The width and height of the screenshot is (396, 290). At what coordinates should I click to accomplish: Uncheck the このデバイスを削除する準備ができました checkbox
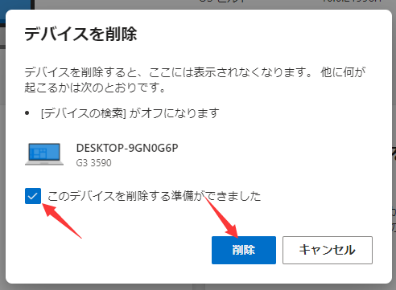click(x=33, y=196)
